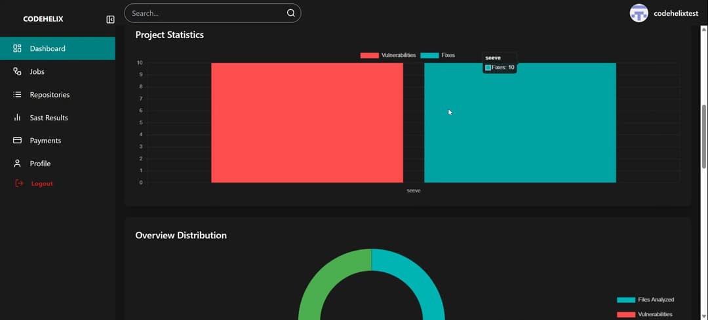
Task: Click the Project Statistics heading
Action: coord(169,35)
